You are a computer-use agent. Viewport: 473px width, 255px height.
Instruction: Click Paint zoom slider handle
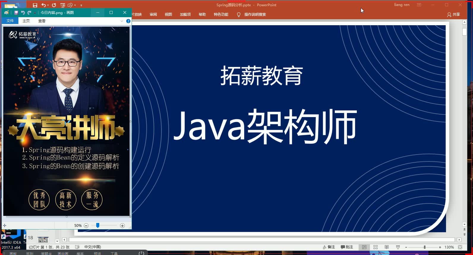pyautogui.click(x=97, y=226)
